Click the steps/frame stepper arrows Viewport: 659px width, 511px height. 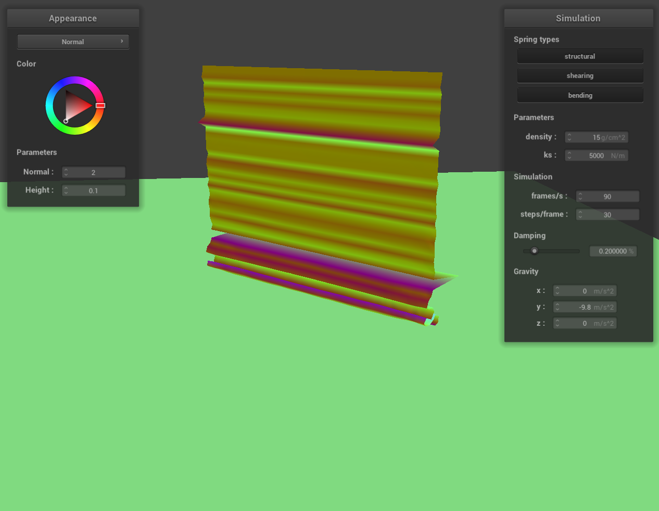click(580, 214)
